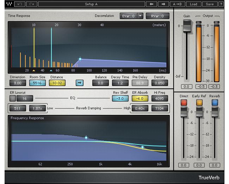The image size is (229, 184).
Task: Toggle the Room Size to Distance link arrow
Action: point(80,83)
